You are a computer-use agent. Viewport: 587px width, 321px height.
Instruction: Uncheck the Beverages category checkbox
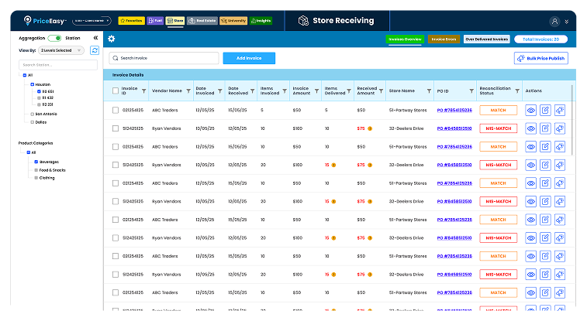click(36, 162)
